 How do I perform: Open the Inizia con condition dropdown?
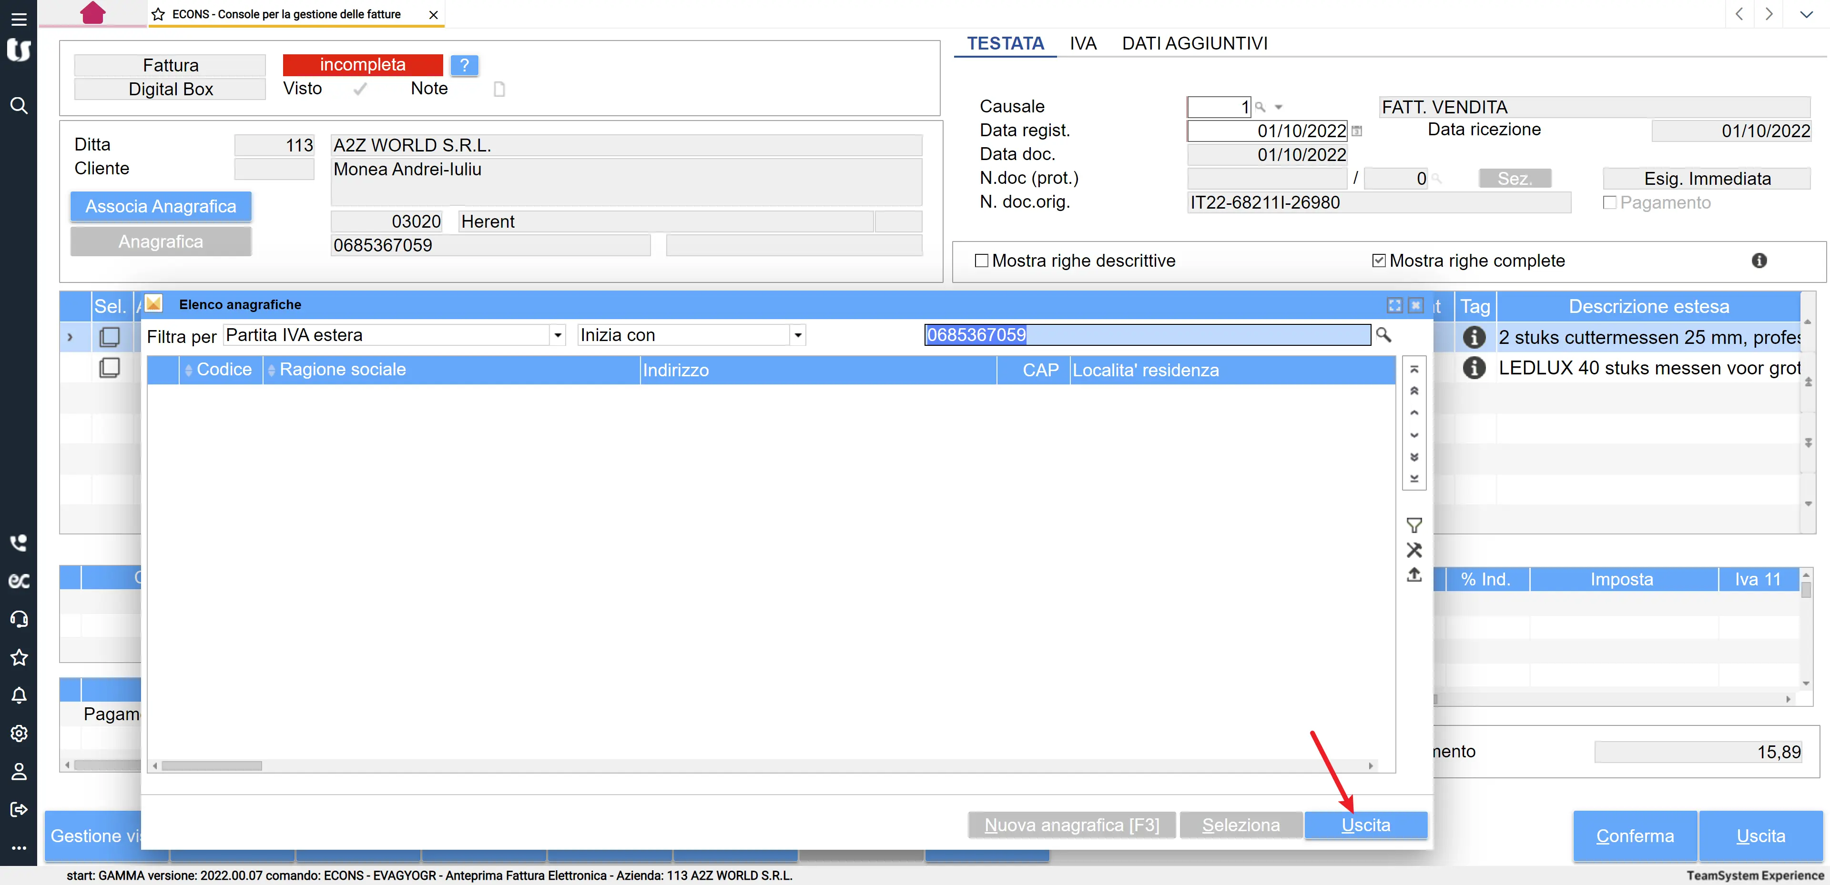pyautogui.click(x=798, y=335)
